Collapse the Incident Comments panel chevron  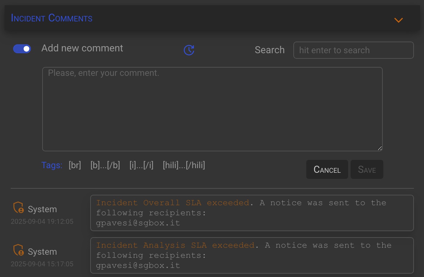[x=398, y=20]
